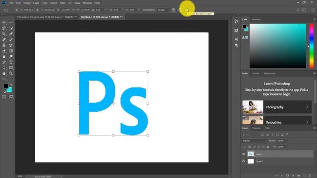Select the Move tool
This screenshot has width=317, height=178.
tap(4, 23)
